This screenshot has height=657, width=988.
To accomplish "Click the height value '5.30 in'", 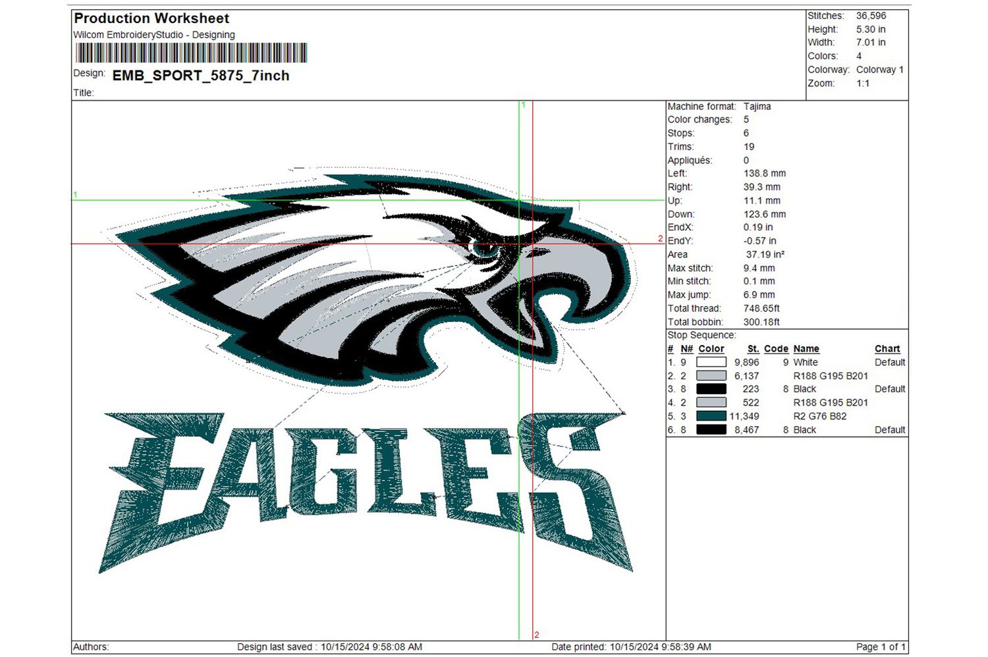I will [x=871, y=30].
